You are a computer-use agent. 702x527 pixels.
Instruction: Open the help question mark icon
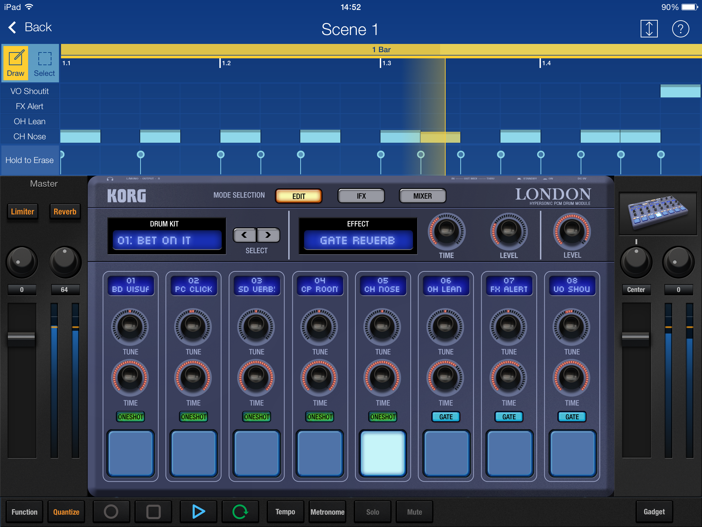680,29
